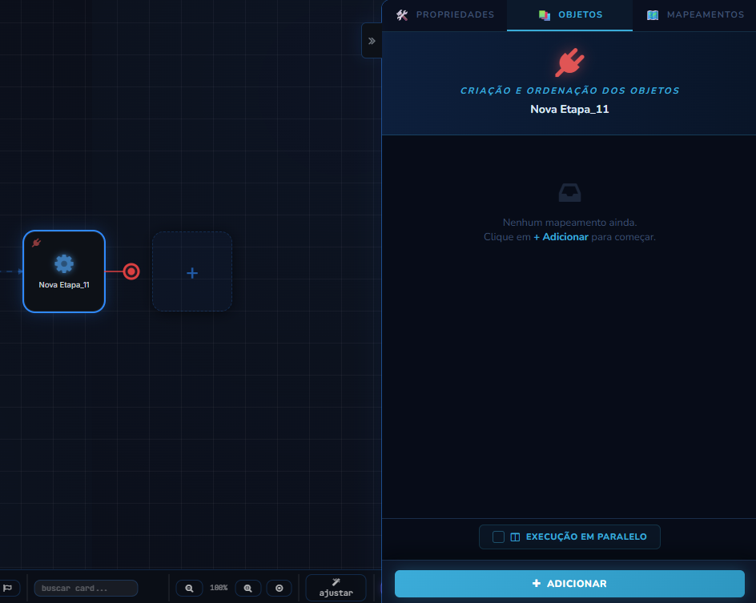Click the ajustar magic wand button

pos(336,588)
